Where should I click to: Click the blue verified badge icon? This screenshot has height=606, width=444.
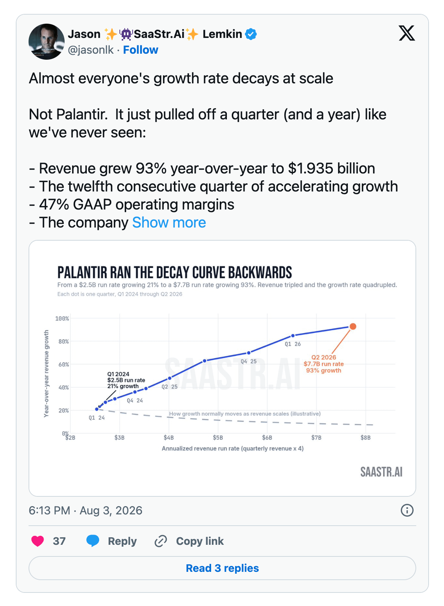(251, 34)
